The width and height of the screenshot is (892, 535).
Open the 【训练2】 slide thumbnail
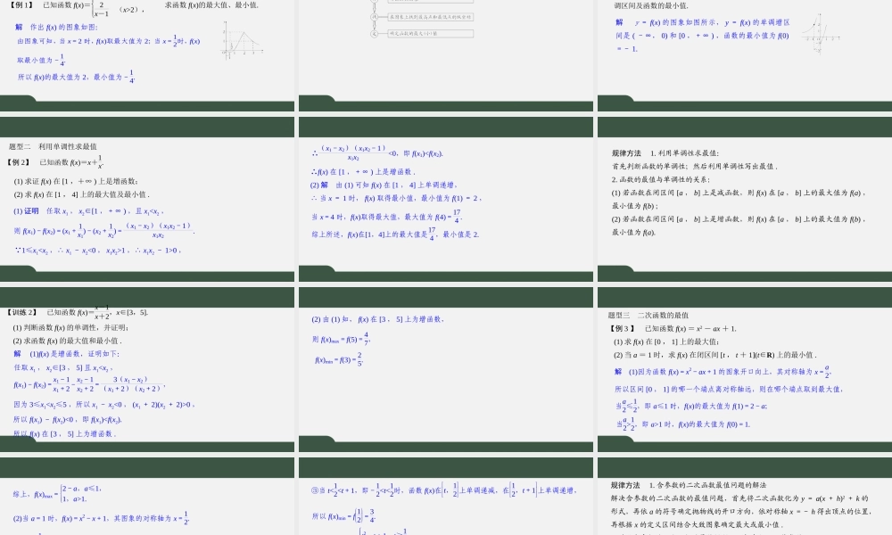tap(147, 374)
